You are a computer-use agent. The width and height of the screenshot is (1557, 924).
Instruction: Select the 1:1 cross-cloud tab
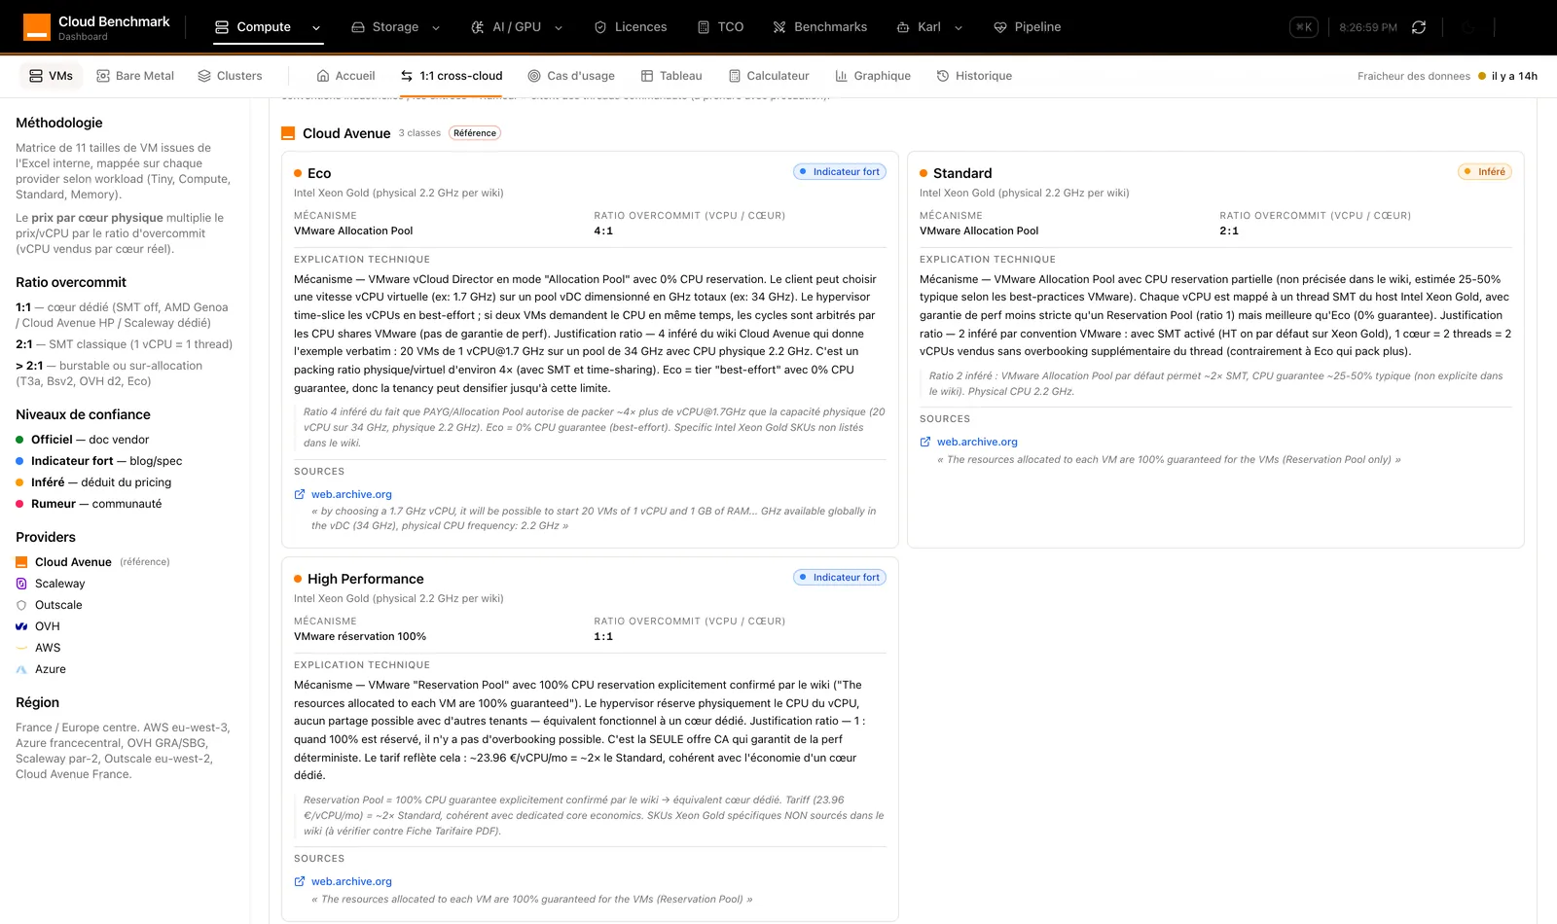(452, 76)
